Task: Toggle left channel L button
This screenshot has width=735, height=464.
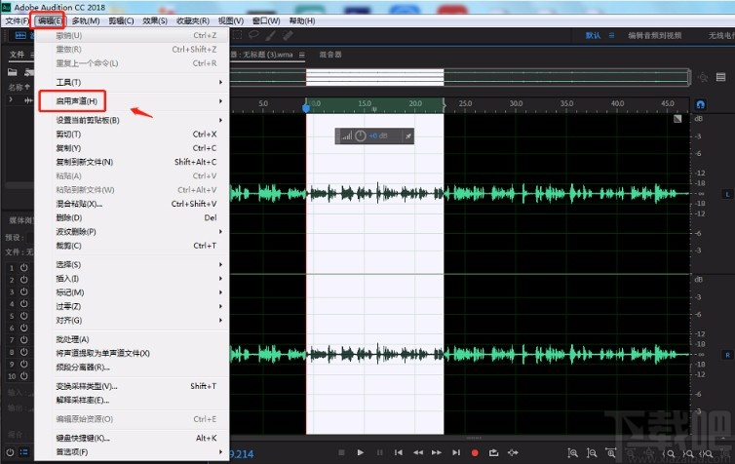Action: click(x=727, y=194)
